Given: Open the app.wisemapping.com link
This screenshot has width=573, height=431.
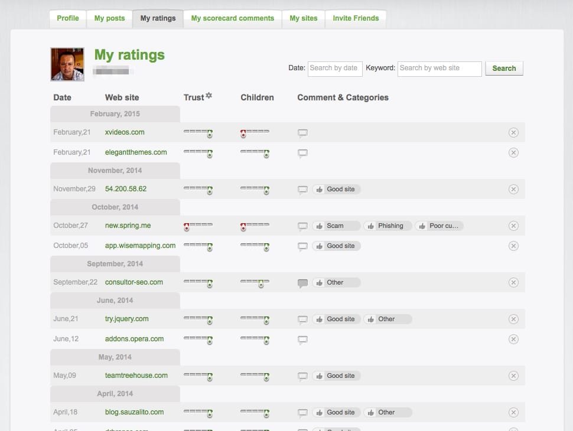Looking at the screenshot, I should pyautogui.click(x=140, y=246).
